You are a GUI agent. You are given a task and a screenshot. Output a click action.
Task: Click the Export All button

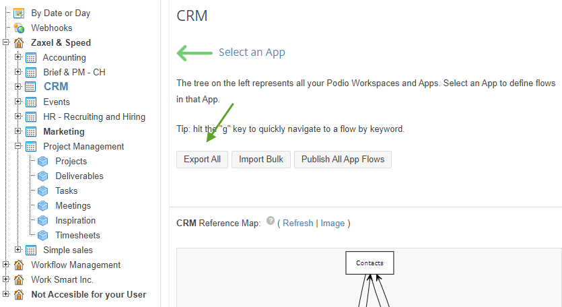coord(202,160)
